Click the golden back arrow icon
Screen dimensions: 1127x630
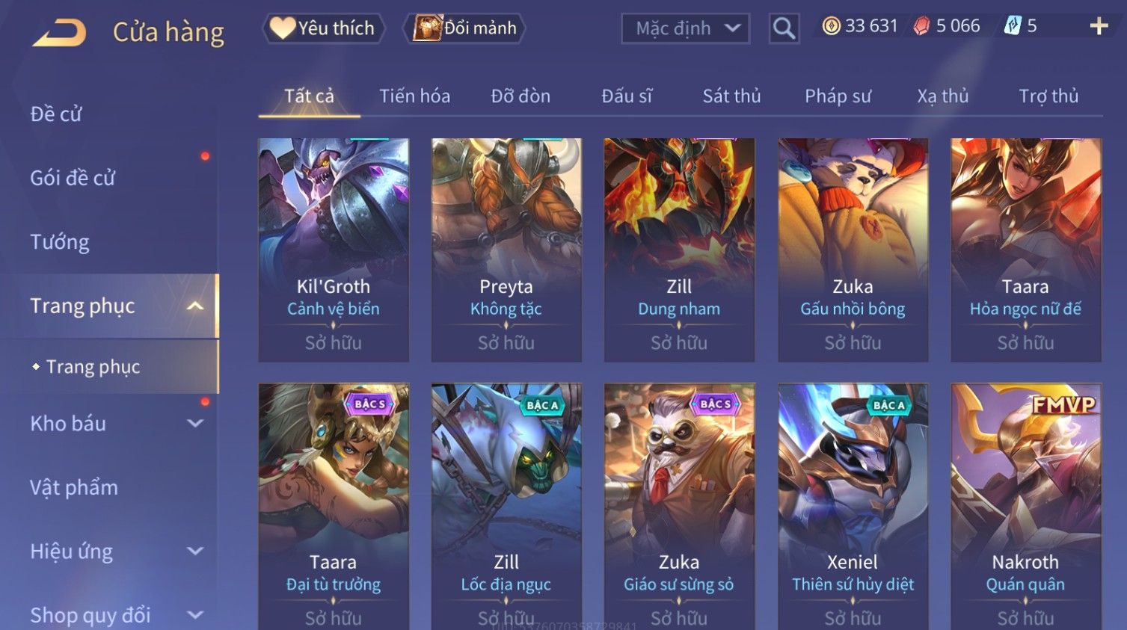pyautogui.click(x=60, y=33)
